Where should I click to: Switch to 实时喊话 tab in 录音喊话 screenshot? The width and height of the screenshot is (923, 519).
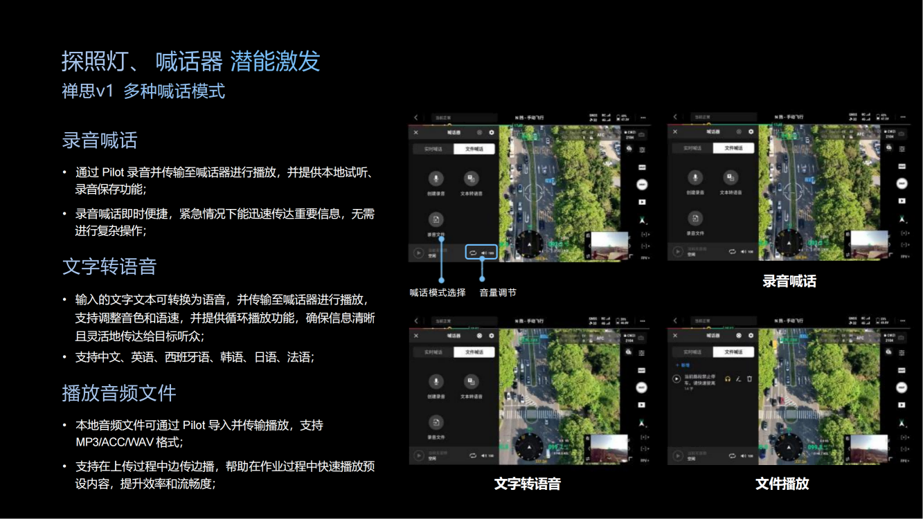(x=693, y=148)
